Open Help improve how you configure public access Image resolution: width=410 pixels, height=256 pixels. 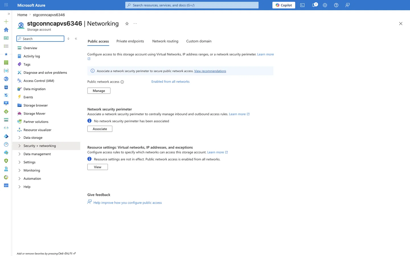[x=128, y=203]
